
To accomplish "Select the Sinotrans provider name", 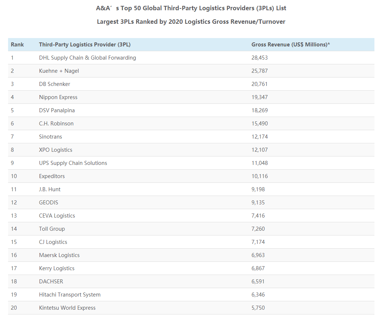I will pos(51,137).
